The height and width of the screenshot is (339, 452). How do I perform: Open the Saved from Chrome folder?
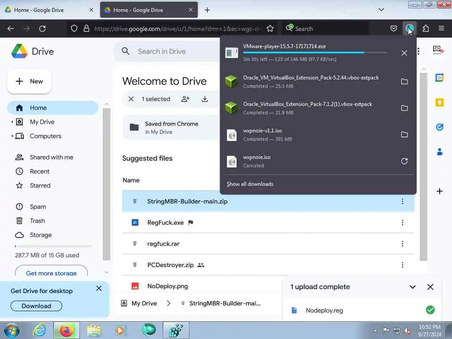point(172,128)
